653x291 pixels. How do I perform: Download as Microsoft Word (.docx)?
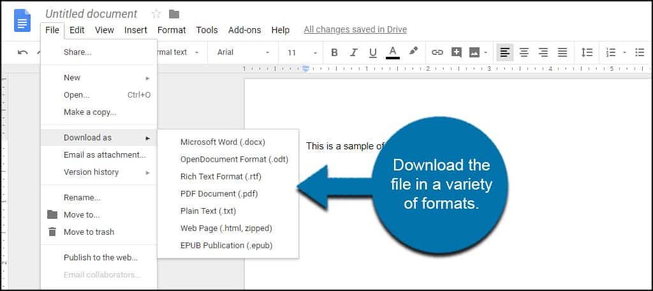pos(228,142)
